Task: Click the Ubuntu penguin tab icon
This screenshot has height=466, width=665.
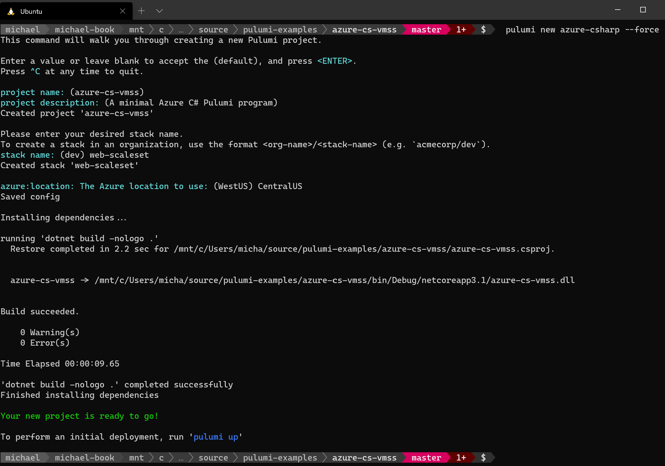Action: [11, 11]
